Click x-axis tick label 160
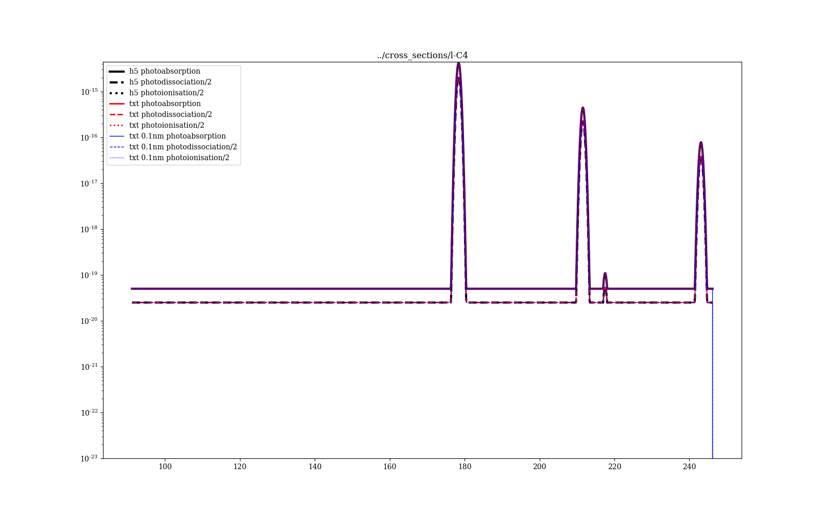This screenshot has height=515, width=824. (390, 467)
